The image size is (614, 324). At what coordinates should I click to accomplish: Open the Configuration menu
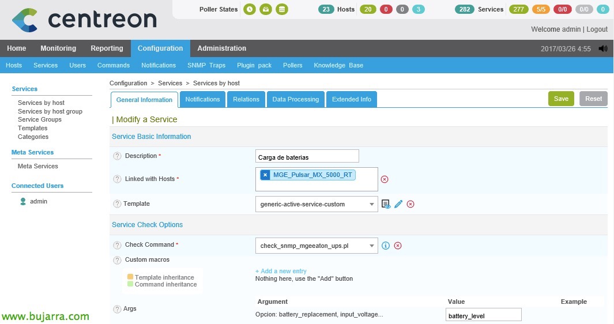click(x=160, y=48)
